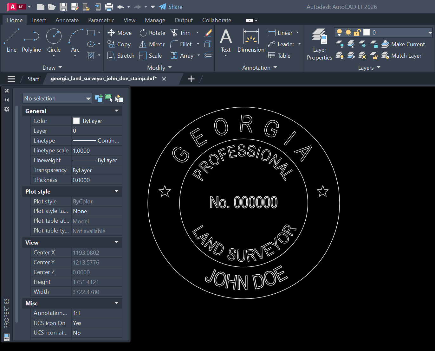Image resolution: width=435 pixels, height=351 pixels.
Task: Insert a Table
Action: [x=279, y=55]
